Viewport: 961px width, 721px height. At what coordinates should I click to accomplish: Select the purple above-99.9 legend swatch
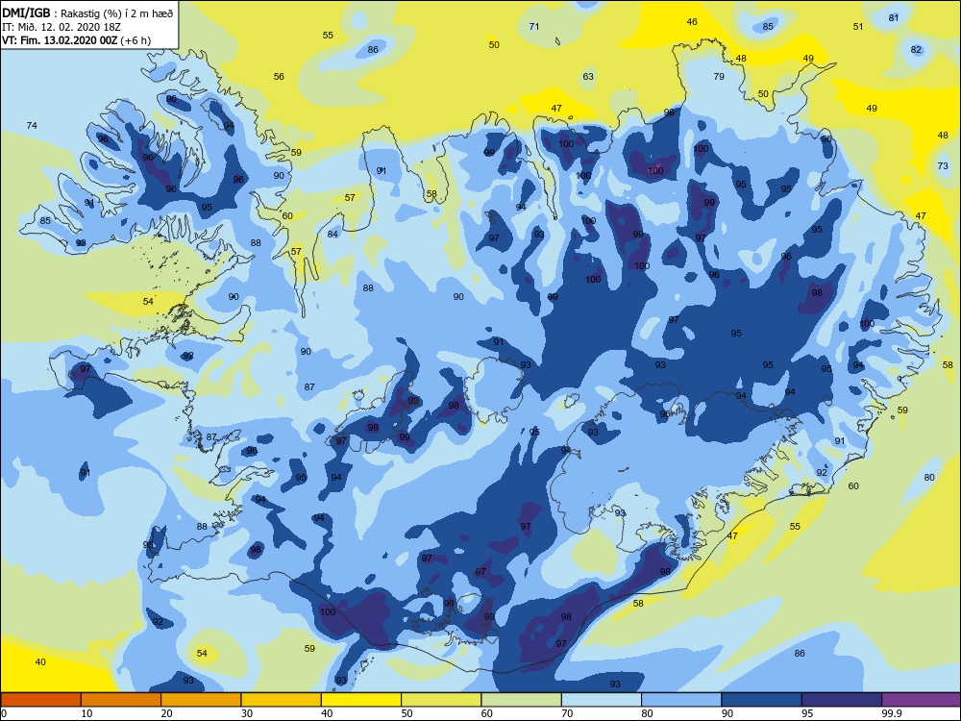pyautogui.click(x=922, y=700)
